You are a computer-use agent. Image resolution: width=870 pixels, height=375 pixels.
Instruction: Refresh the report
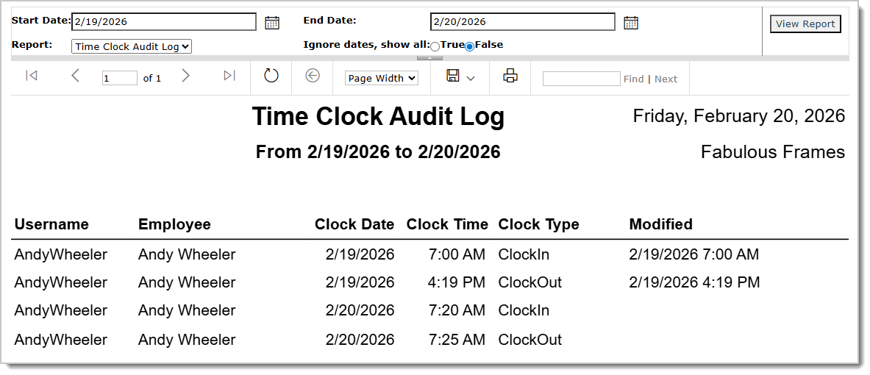pos(271,76)
